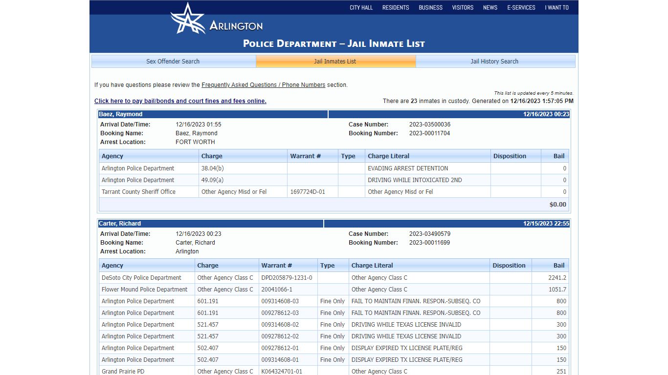This screenshot has height=375, width=668.
Task: Click warrant number 20041066-1
Action: coord(277,290)
